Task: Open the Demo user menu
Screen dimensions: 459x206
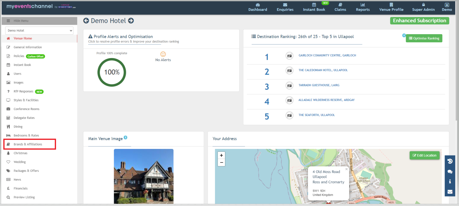Action: 447,7
